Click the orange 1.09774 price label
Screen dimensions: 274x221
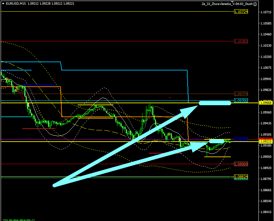click(x=241, y=94)
